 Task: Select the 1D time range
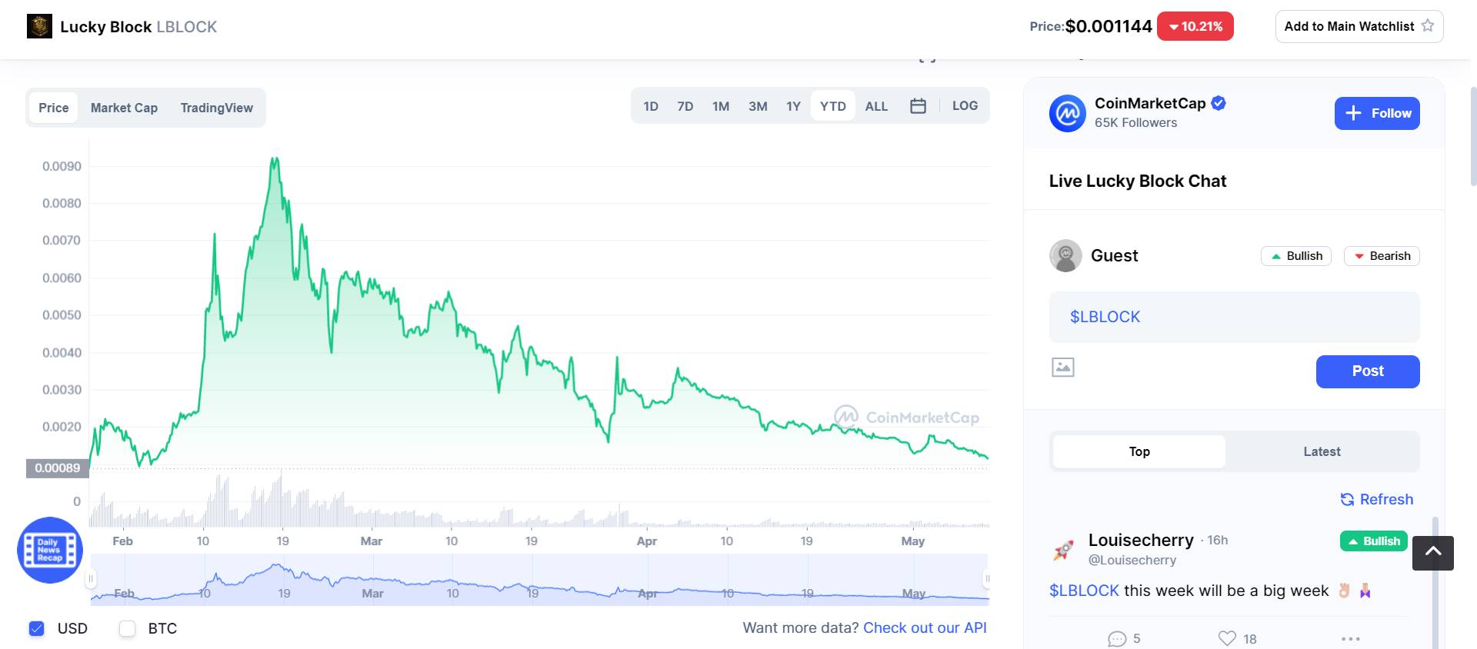[651, 106]
